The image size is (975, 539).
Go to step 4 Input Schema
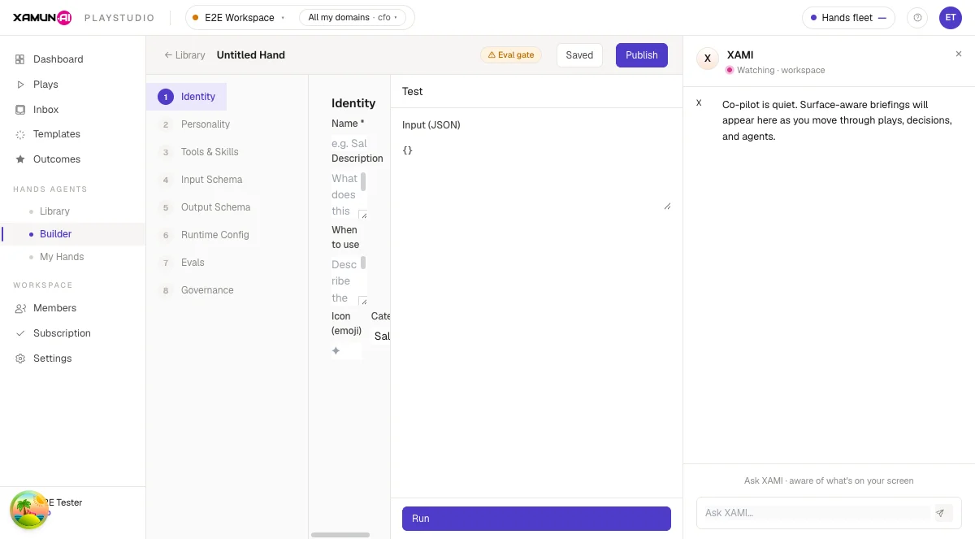pyautogui.click(x=201, y=180)
